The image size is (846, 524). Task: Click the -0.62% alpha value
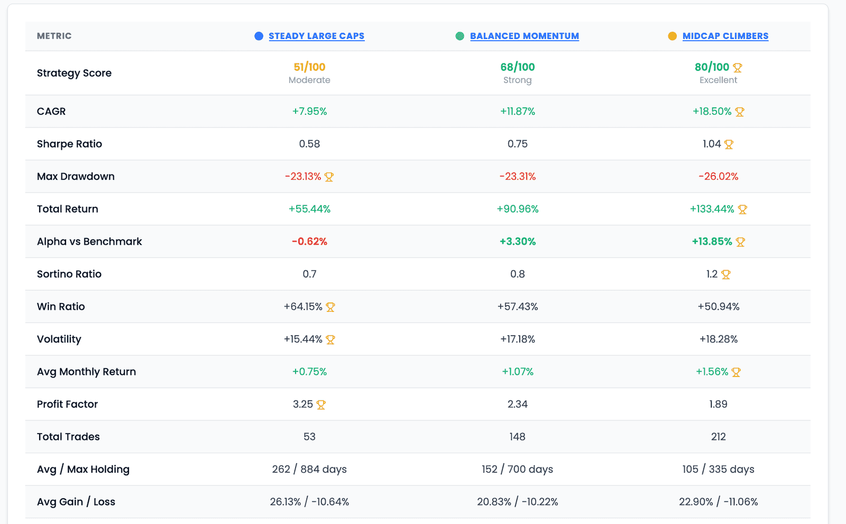coord(309,242)
